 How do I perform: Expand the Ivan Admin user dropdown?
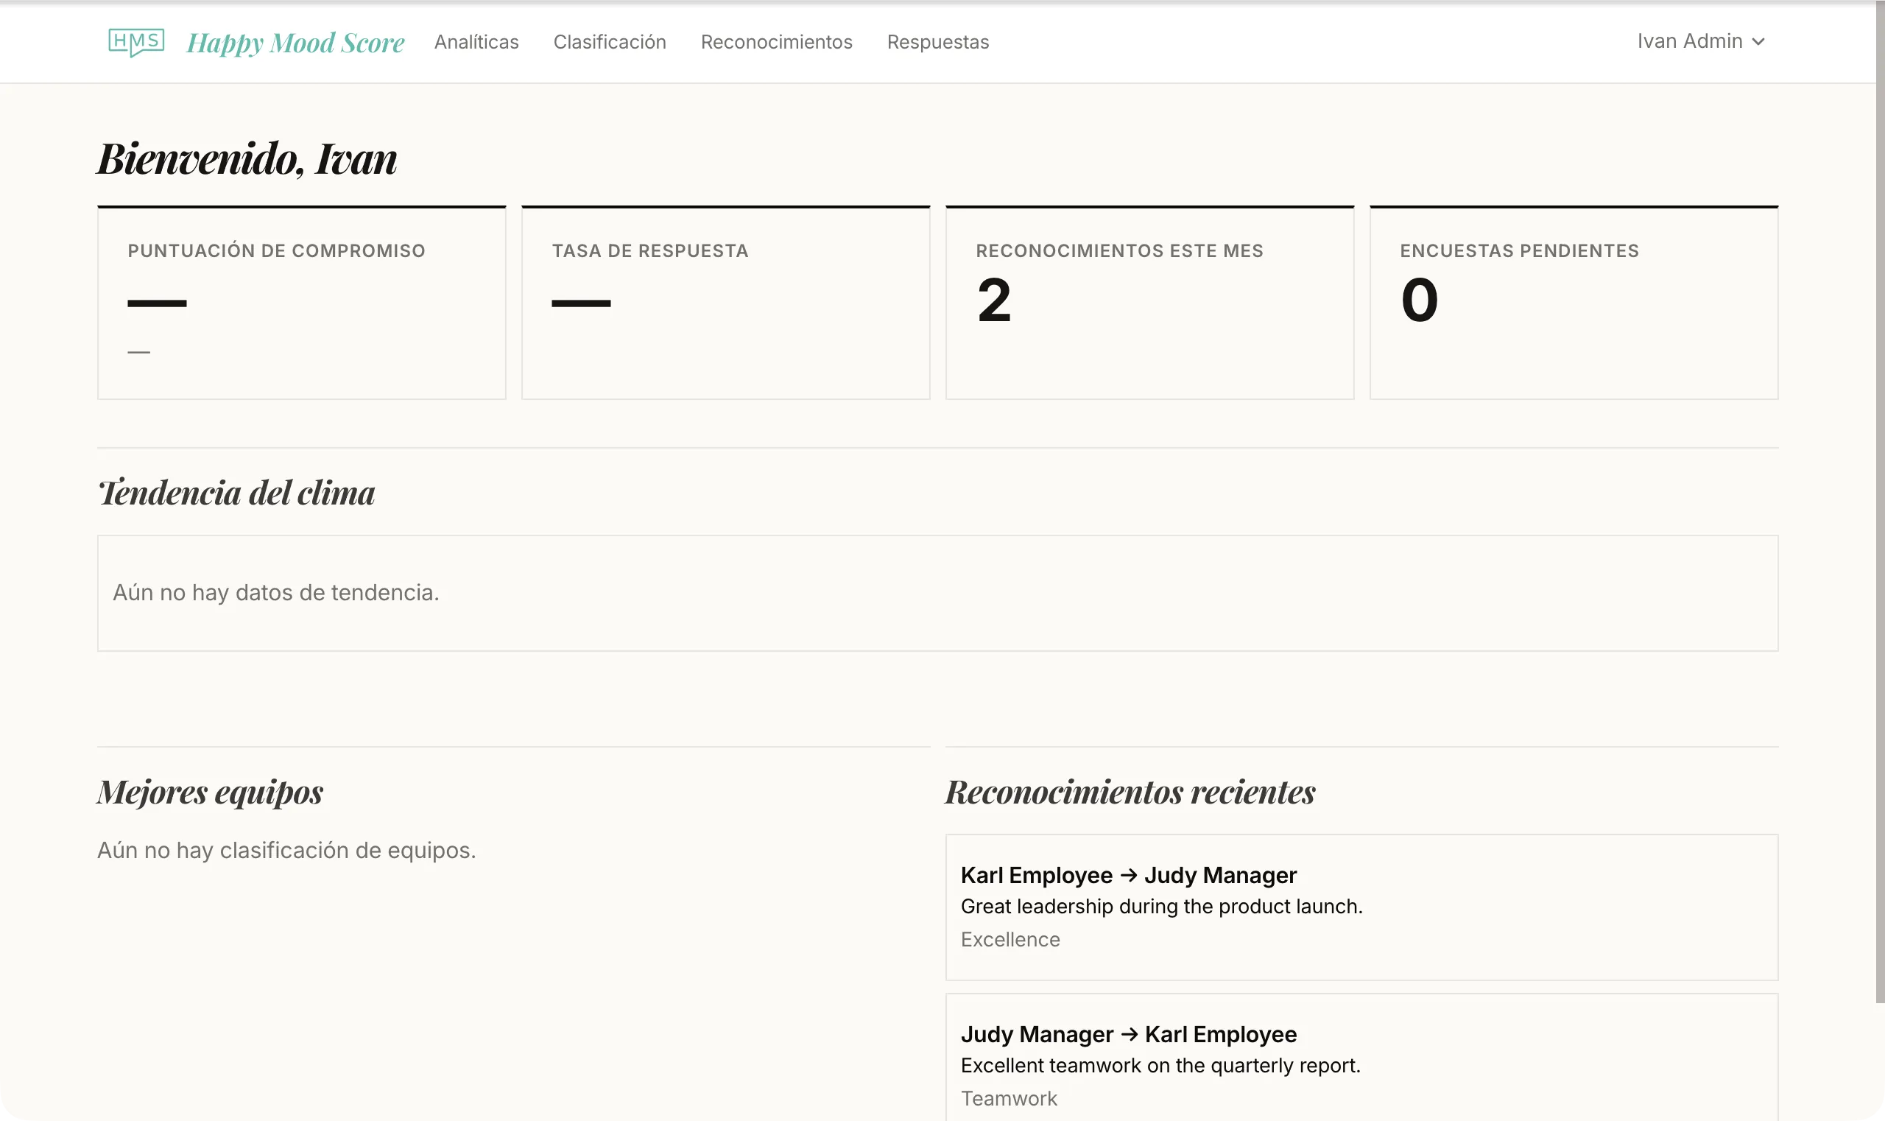(x=1688, y=41)
